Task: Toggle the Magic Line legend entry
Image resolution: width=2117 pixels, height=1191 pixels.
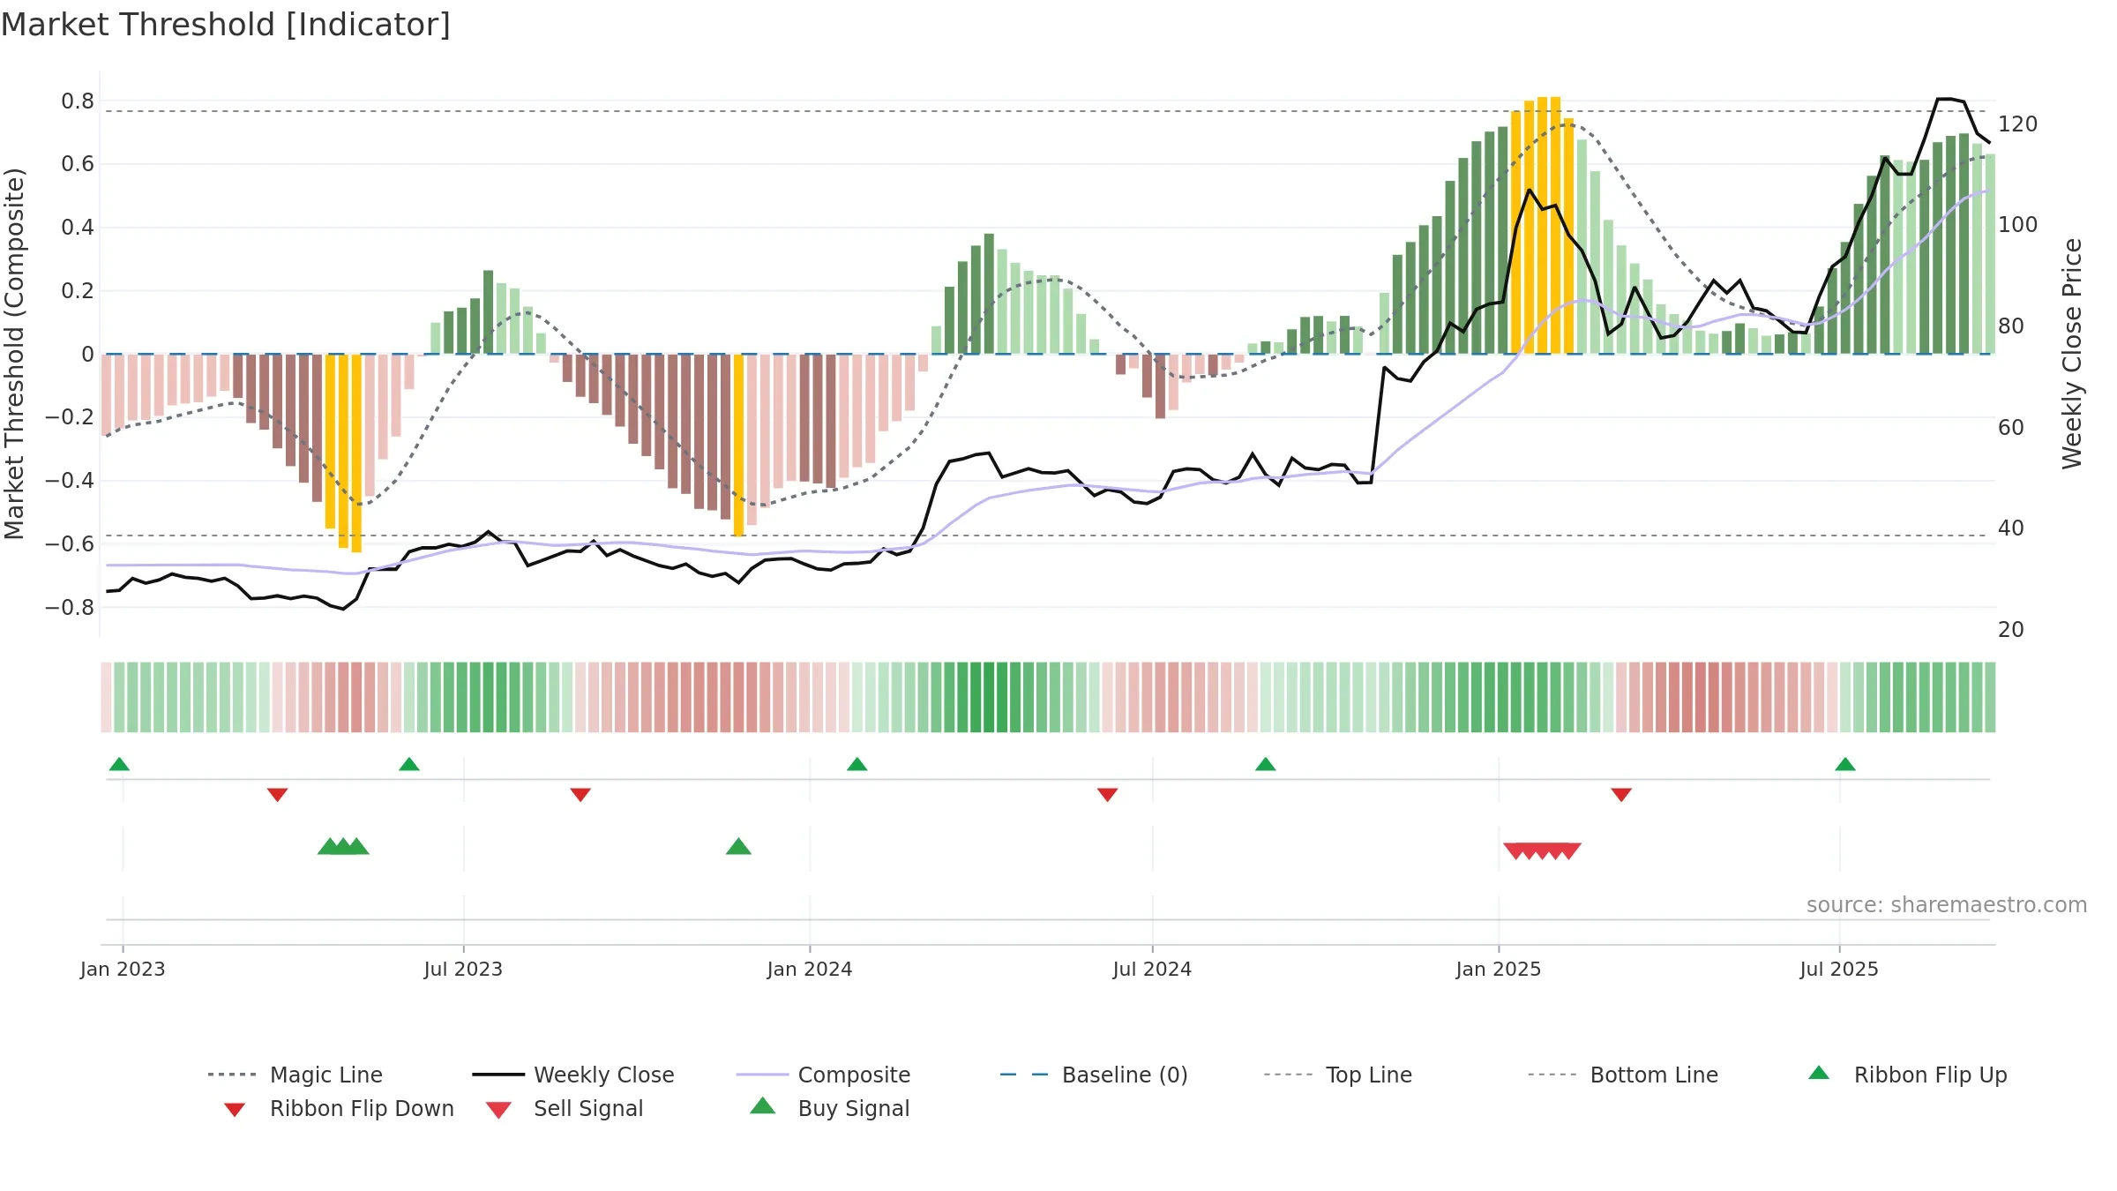Action: [x=295, y=1075]
